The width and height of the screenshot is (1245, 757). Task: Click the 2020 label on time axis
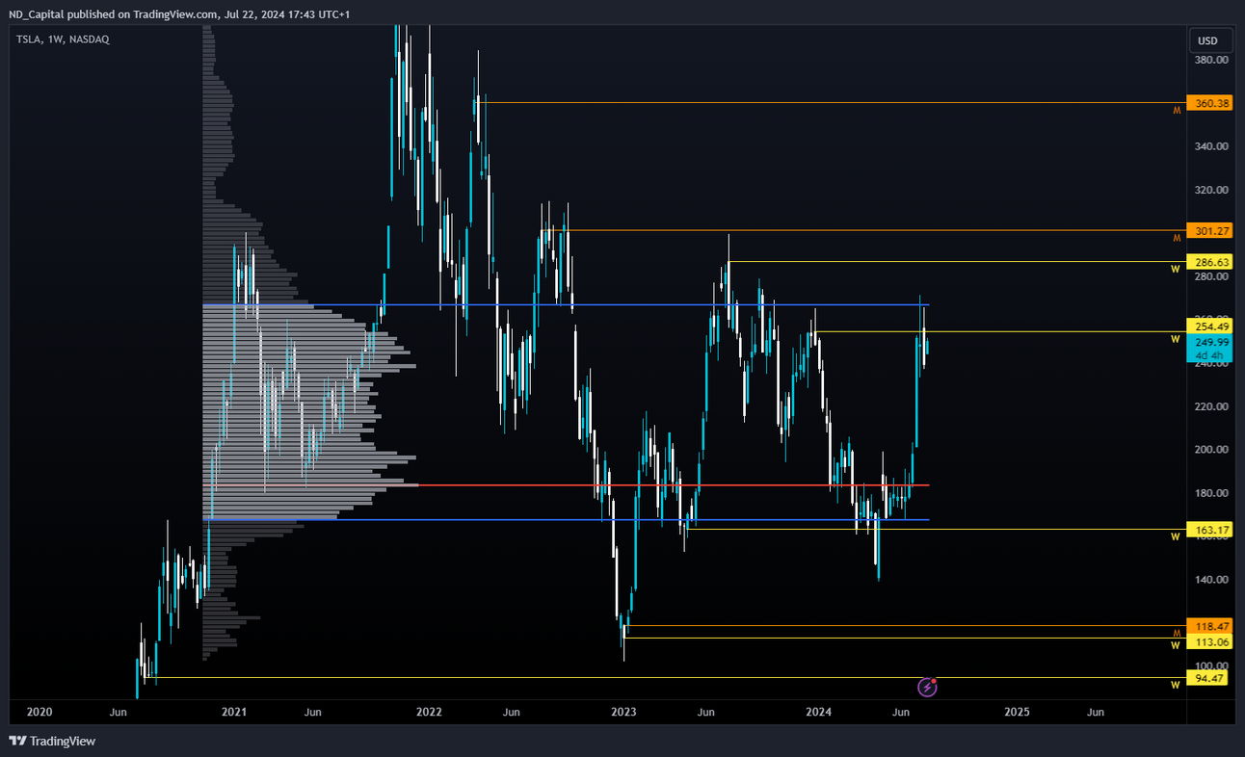(x=40, y=713)
